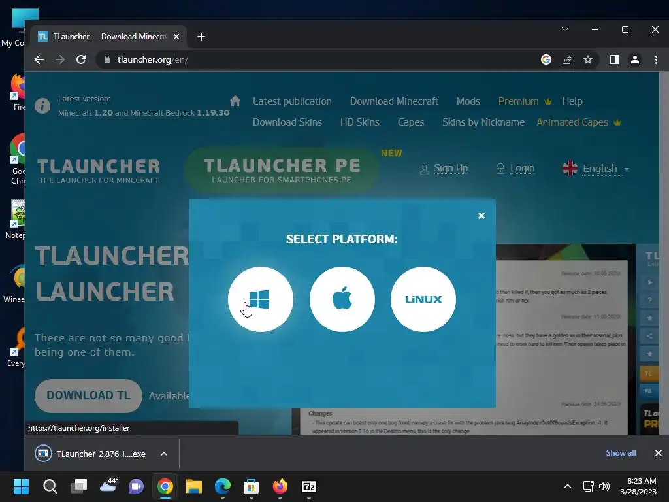669x502 pixels.
Task: Close the downloads bar
Action: (x=659, y=453)
